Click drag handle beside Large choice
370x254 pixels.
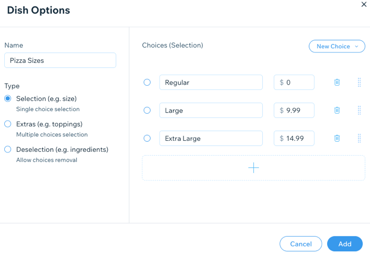click(359, 110)
